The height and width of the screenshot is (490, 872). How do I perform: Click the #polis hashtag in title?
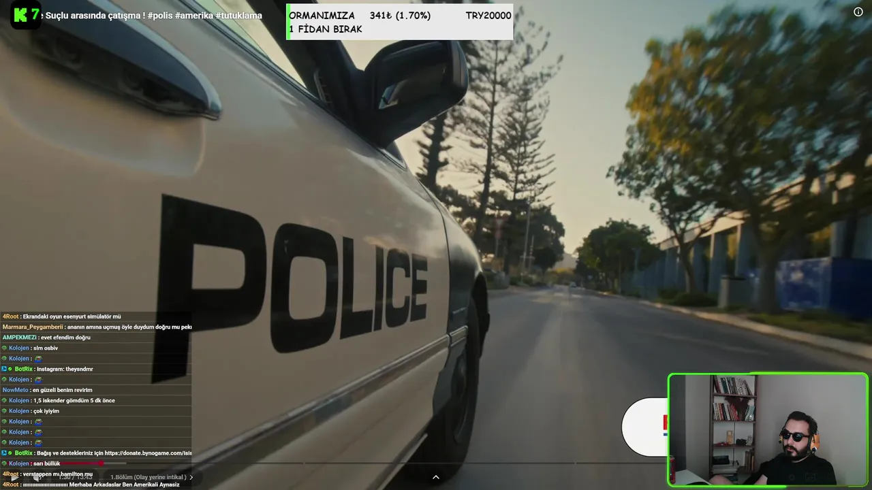coord(160,16)
